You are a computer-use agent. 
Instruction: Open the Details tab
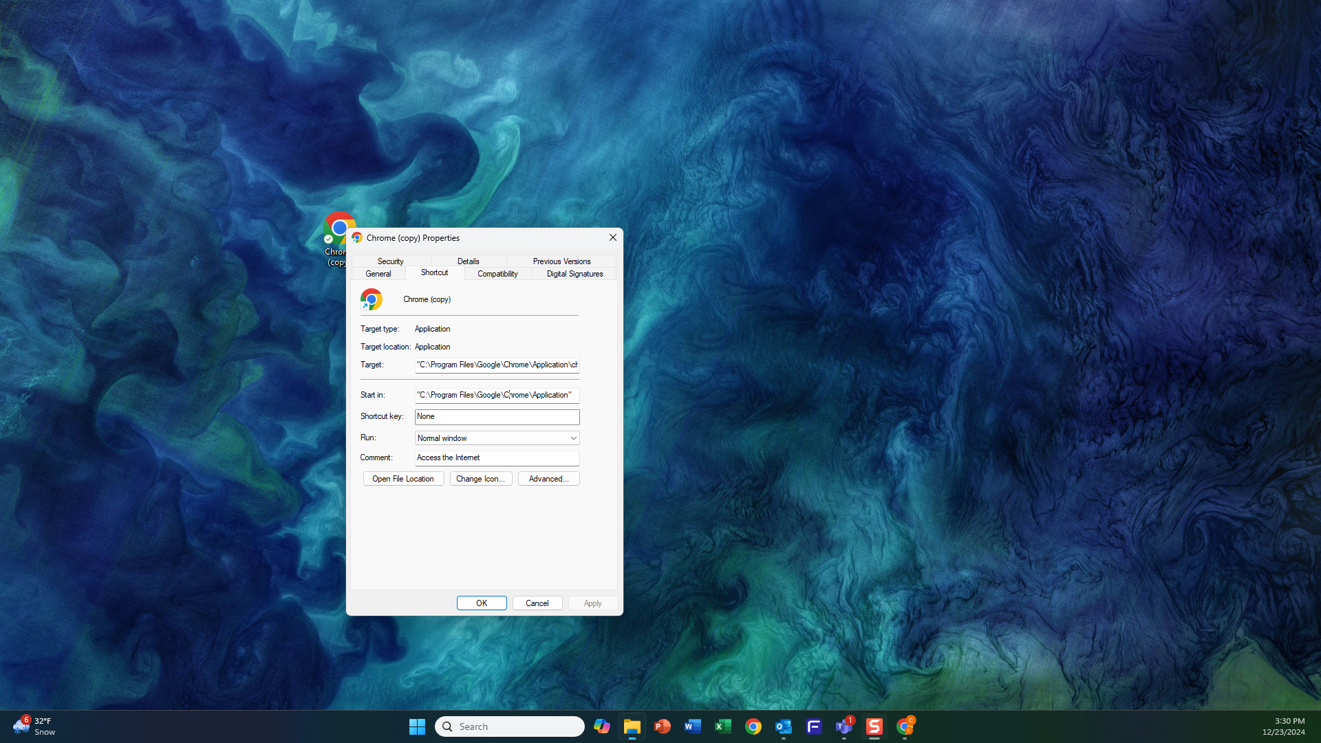coord(468,261)
